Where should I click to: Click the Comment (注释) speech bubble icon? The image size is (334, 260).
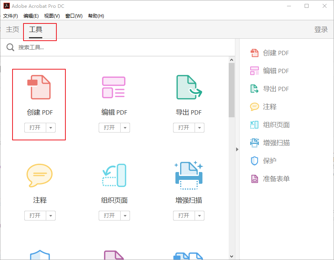40,175
